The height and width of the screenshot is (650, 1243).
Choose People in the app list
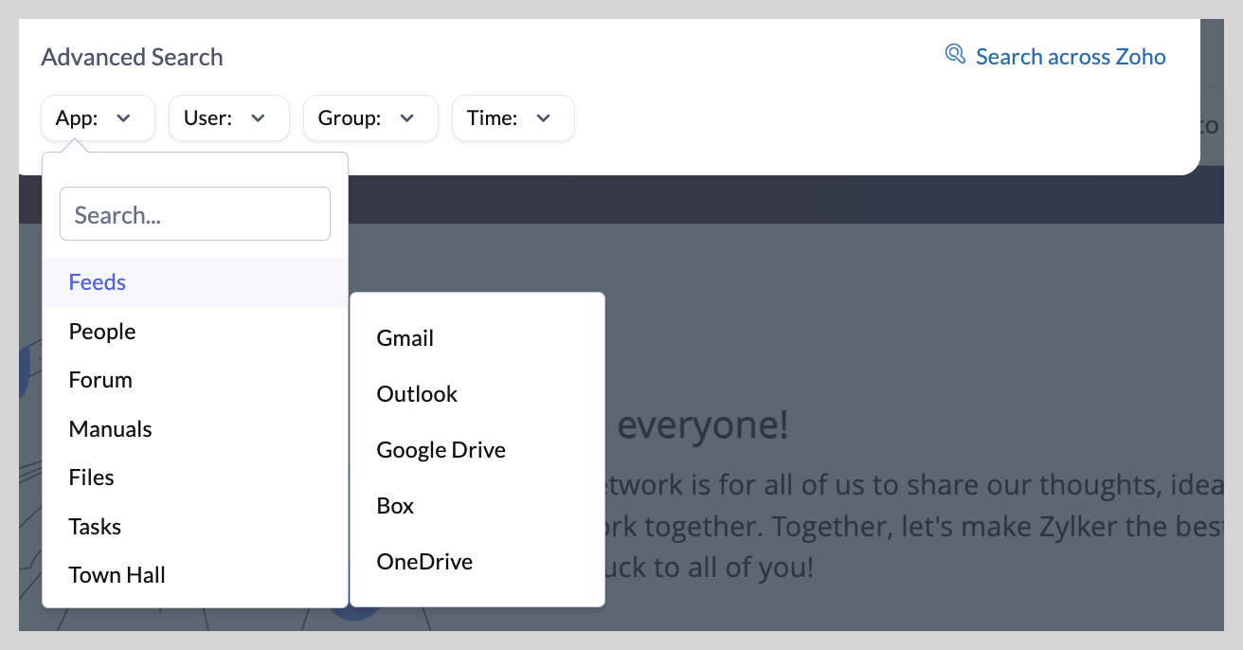pos(102,332)
